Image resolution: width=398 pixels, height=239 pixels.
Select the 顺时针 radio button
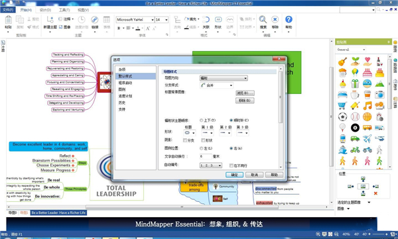tap(231, 120)
